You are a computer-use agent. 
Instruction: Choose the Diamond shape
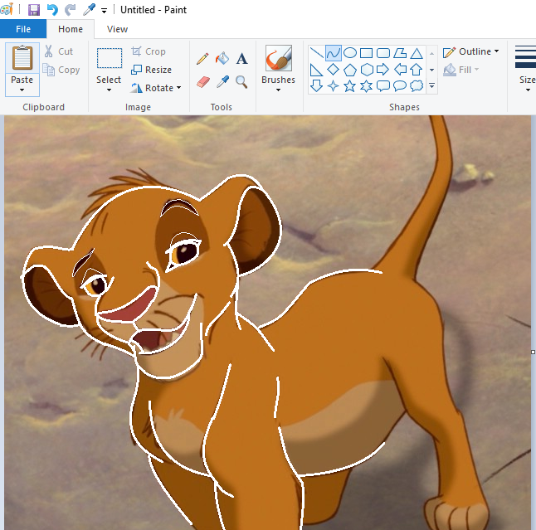(333, 70)
